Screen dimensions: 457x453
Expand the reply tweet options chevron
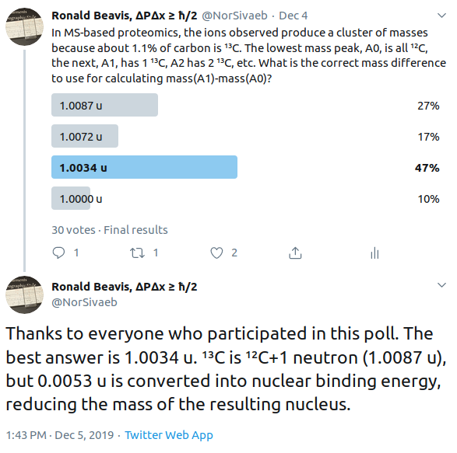coord(442,285)
